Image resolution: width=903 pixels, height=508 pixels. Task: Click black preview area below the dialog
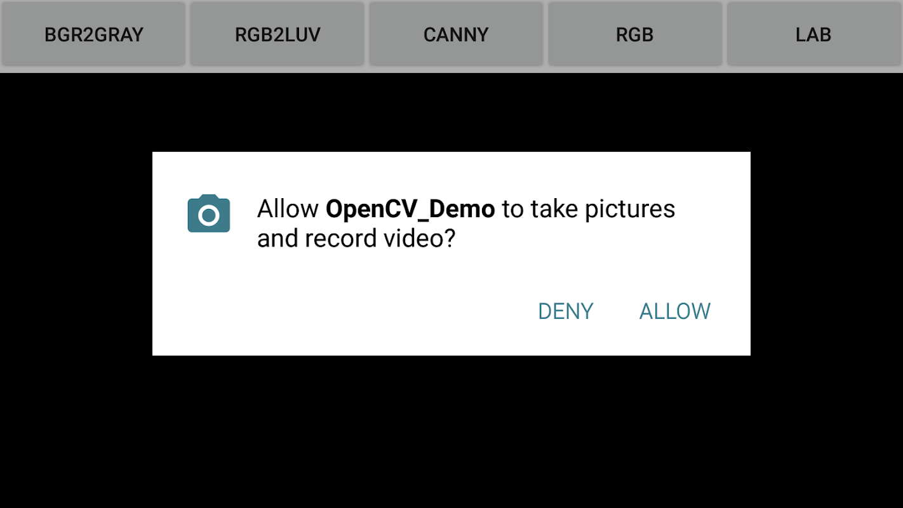tap(451, 432)
